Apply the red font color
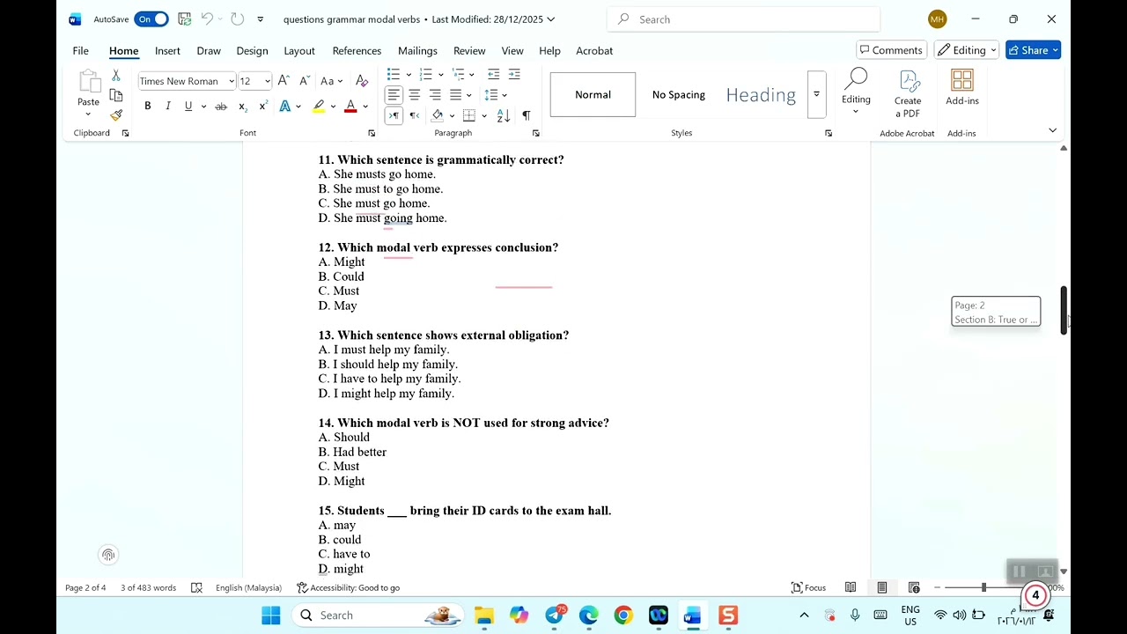The image size is (1127, 634). tap(350, 107)
